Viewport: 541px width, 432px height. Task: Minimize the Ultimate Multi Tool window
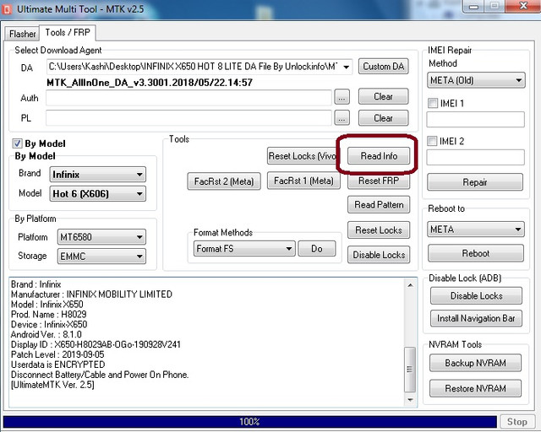tap(473, 6)
